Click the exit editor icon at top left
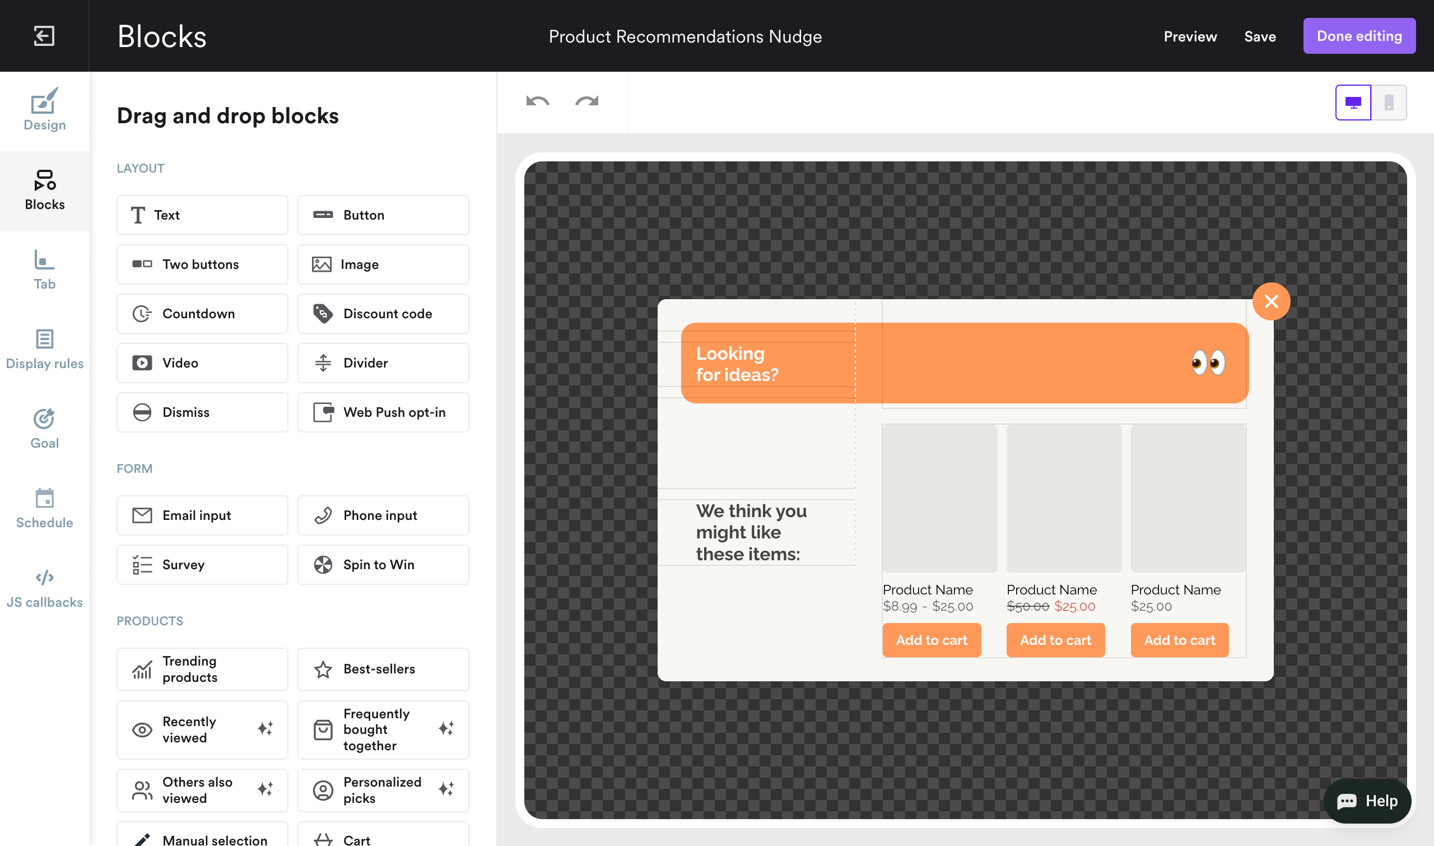Image resolution: width=1434 pixels, height=846 pixels. (44, 36)
